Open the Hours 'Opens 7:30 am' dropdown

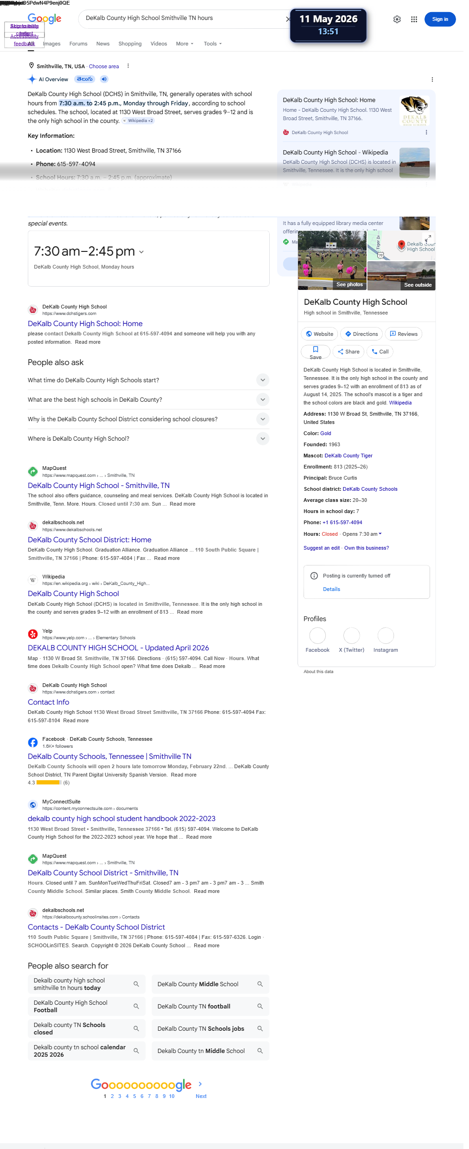coord(362,534)
